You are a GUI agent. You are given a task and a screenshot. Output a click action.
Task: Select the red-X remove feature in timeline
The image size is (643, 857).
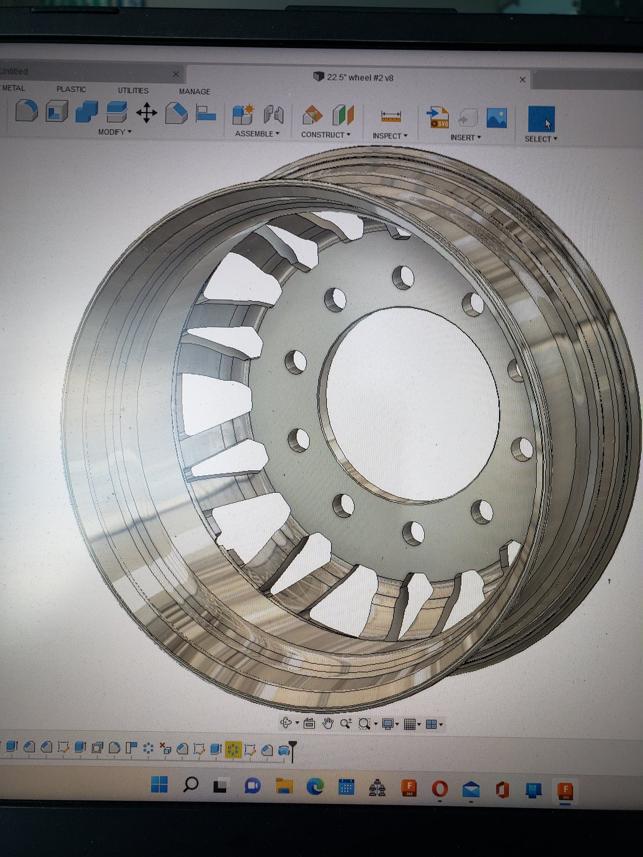[166, 748]
